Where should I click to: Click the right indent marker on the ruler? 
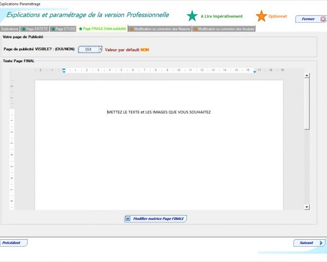pos(255,72)
